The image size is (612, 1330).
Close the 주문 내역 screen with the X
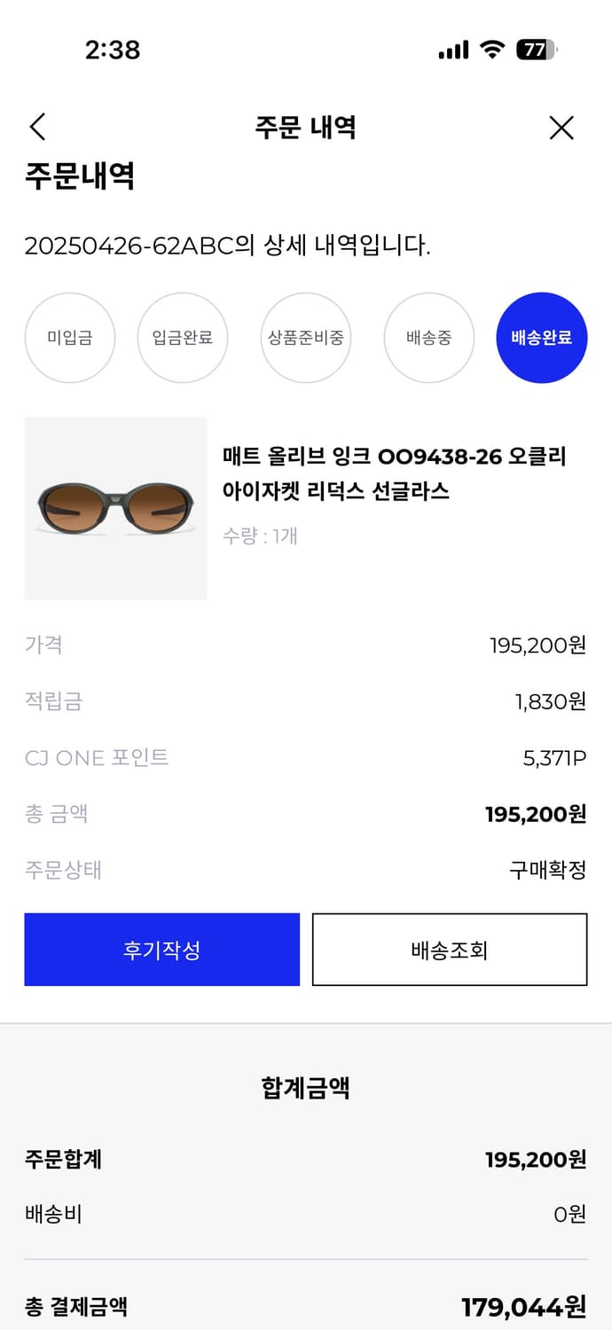pyautogui.click(x=561, y=128)
